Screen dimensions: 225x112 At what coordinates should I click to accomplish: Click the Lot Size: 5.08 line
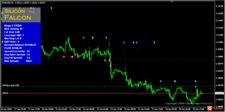coord(12,32)
